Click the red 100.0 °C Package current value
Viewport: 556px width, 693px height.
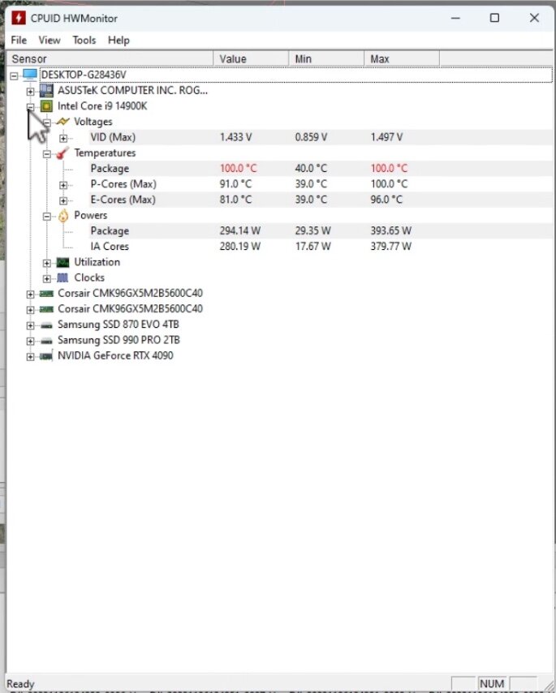pos(238,169)
